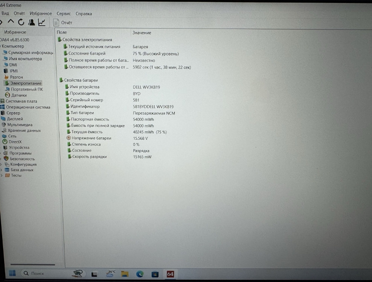Screen dimensions: 372x282
Task: Click the user account toolbar icon
Action: coord(31,22)
